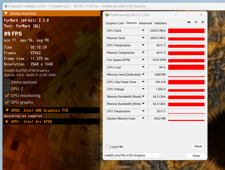225x170 pixels.
Task: Open the GPU Chip Power Draw dropdown
Action: pyautogui.click(x=143, y=82)
